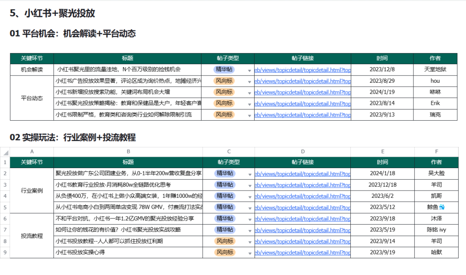Viewport: 466px width, 275px height.
Task: Click the title 小红书投放实操心得
Action: [x=80, y=253]
